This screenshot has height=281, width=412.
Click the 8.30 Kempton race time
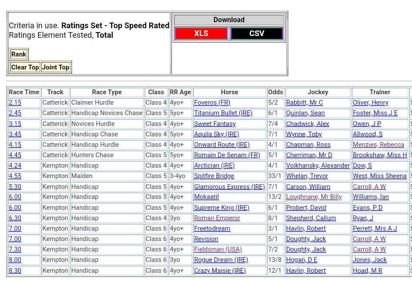15,271
